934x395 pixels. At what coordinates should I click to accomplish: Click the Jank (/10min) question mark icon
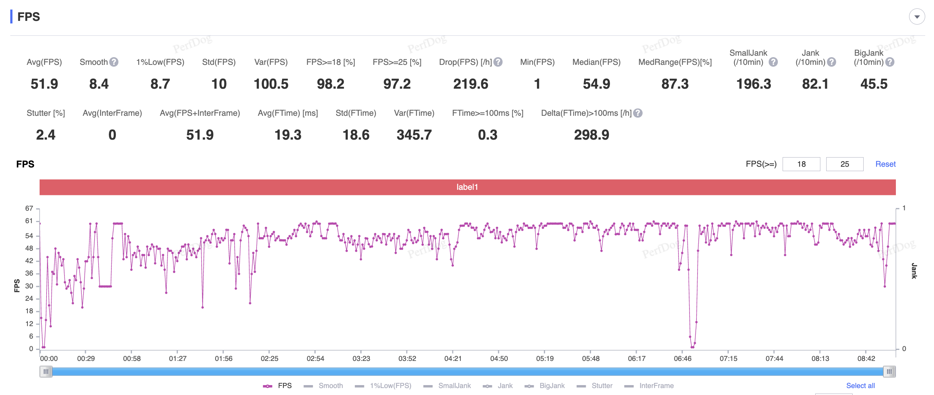[832, 62]
